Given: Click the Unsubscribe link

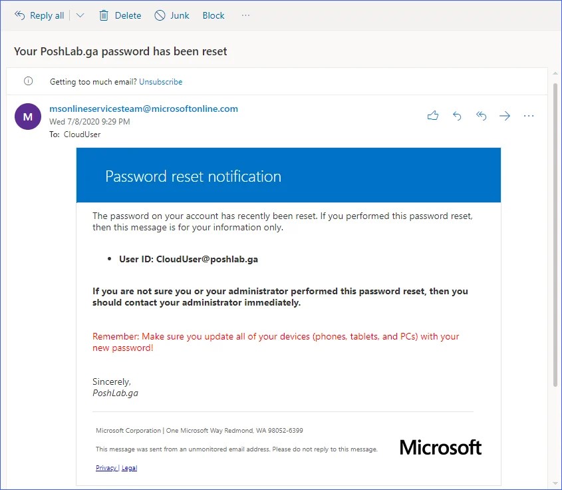Looking at the screenshot, I should [x=160, y=82].
